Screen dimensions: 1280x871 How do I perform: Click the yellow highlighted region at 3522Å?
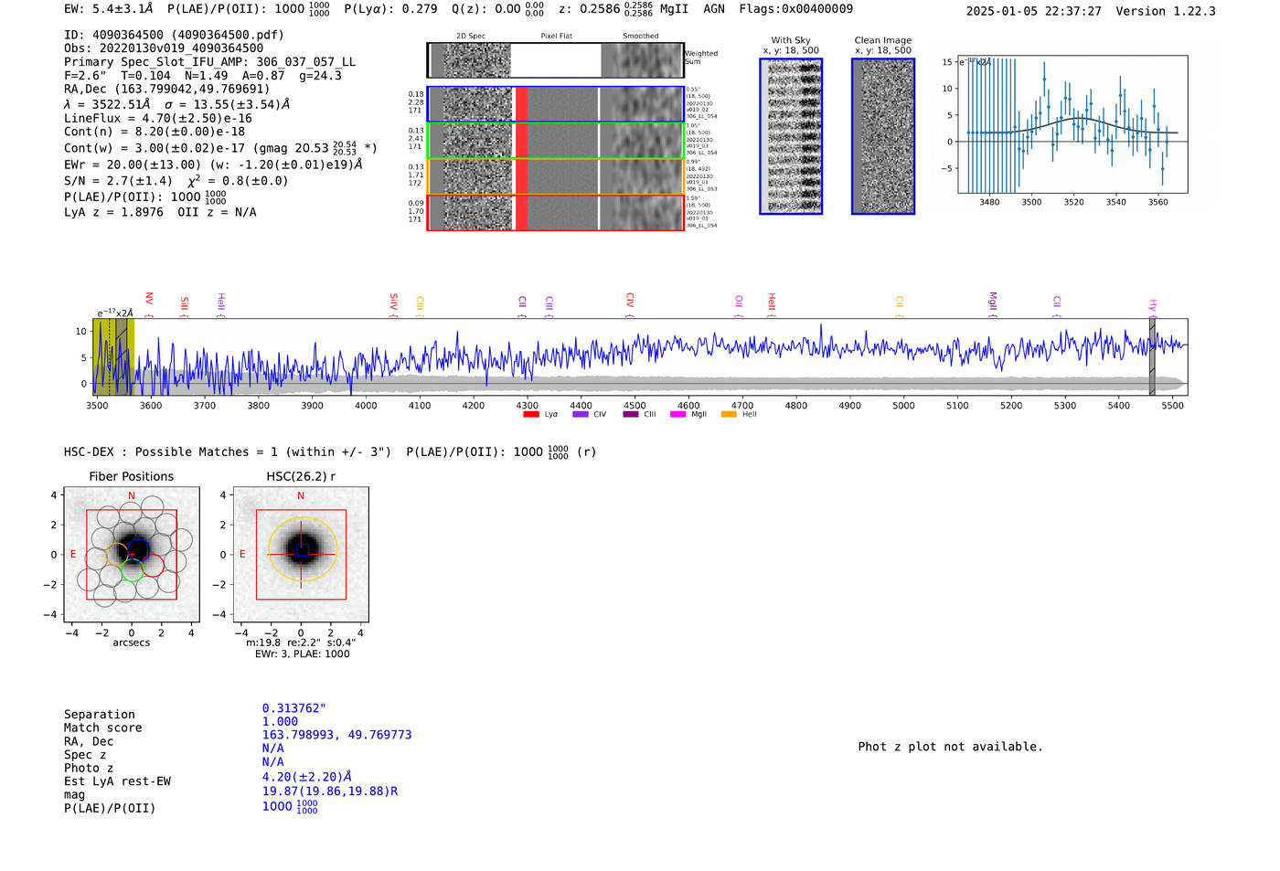[x=113, y=356]
